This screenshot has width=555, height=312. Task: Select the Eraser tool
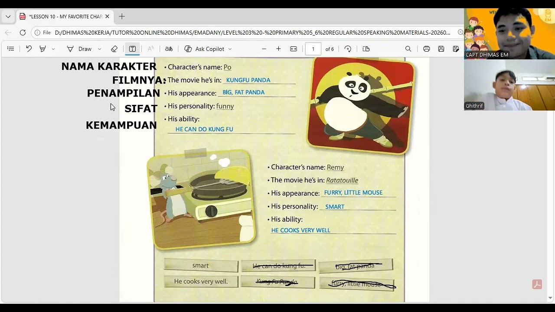pos(114,49)
